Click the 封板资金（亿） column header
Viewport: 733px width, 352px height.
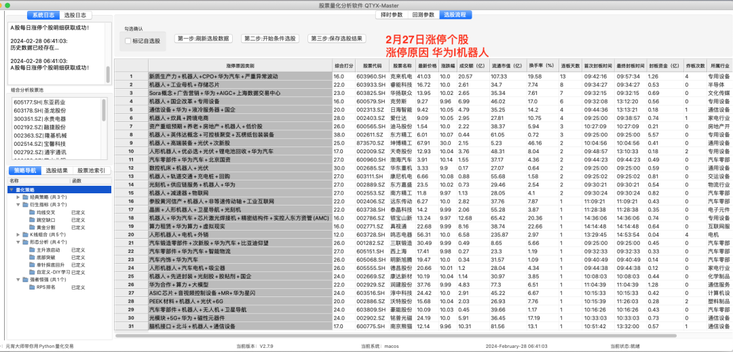(664, 66)
